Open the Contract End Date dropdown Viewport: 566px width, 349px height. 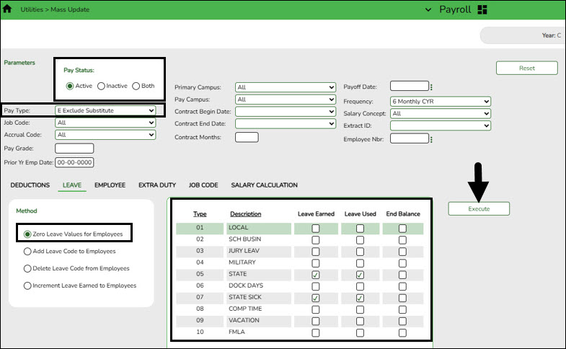point(286,124)
